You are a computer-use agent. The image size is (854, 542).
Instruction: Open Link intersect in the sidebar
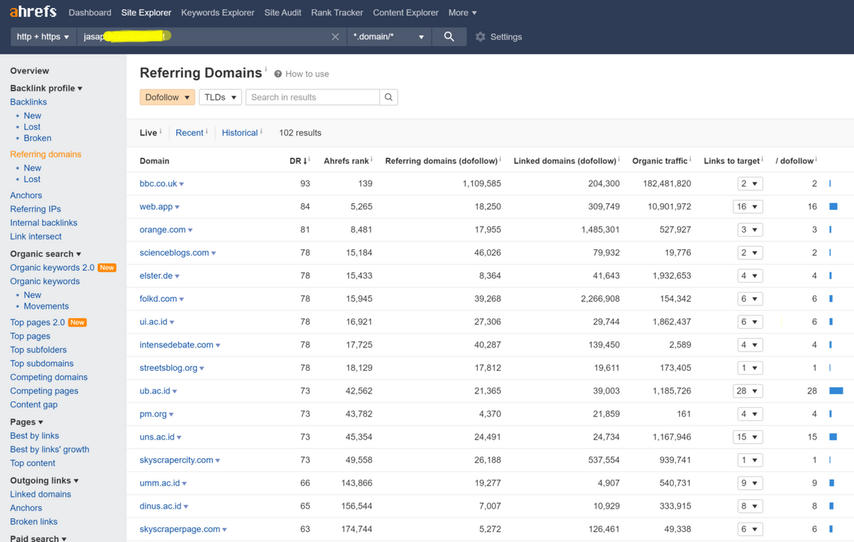point(36,236)
